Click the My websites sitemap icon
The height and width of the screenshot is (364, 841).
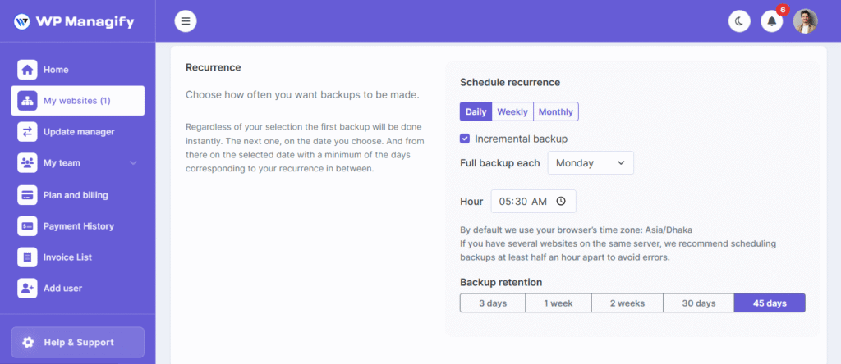click(27, 101)
